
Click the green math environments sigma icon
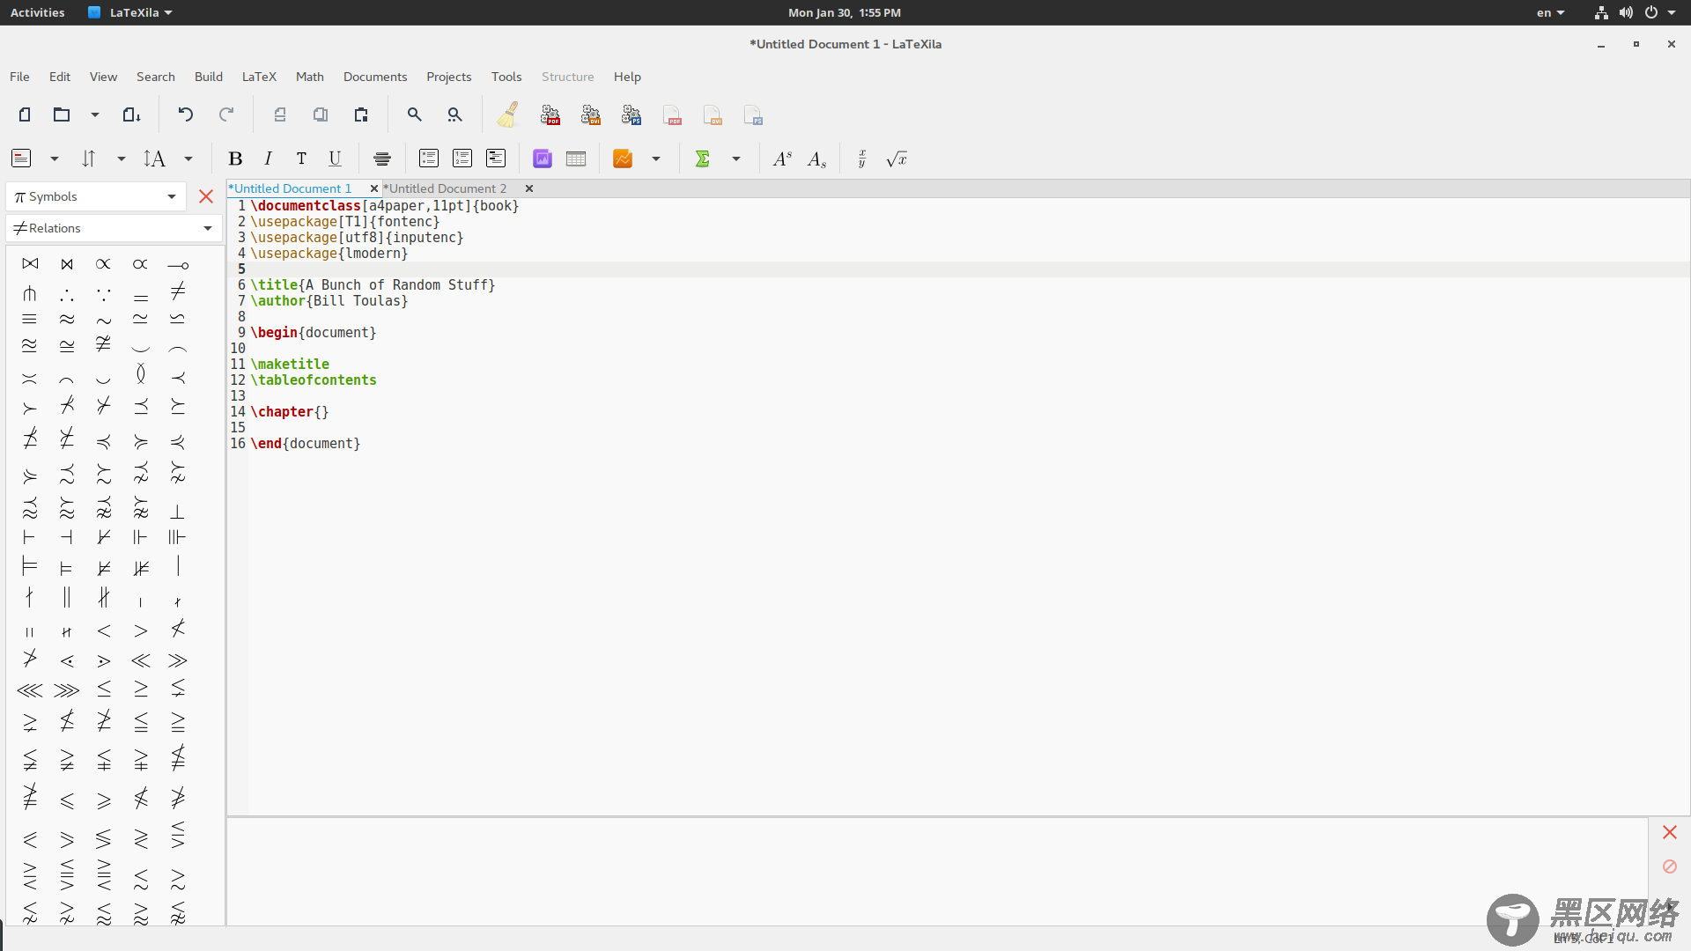(x=702, y=158)
